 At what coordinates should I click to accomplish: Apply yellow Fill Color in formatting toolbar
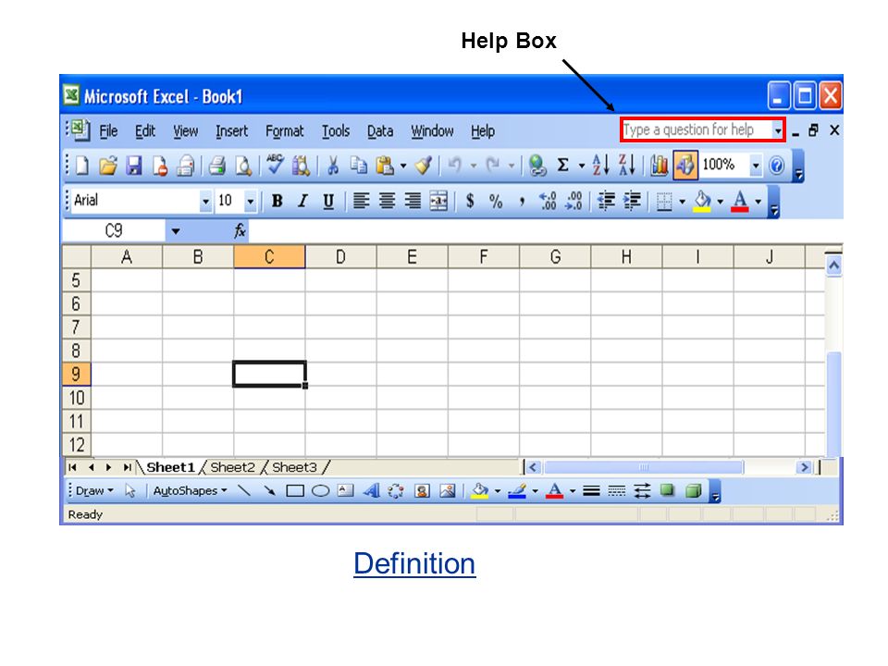[702, 201]
